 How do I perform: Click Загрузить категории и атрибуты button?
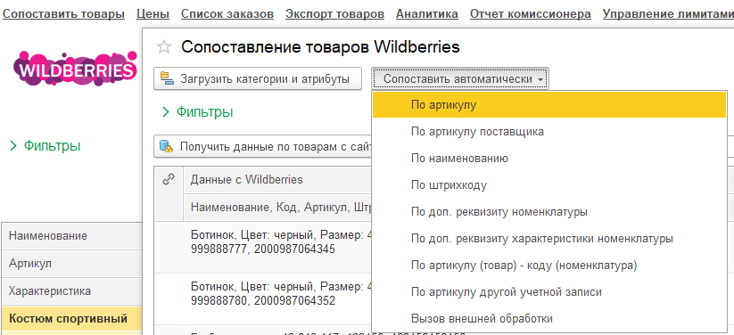pyautogui.click(x=258, y=78)
